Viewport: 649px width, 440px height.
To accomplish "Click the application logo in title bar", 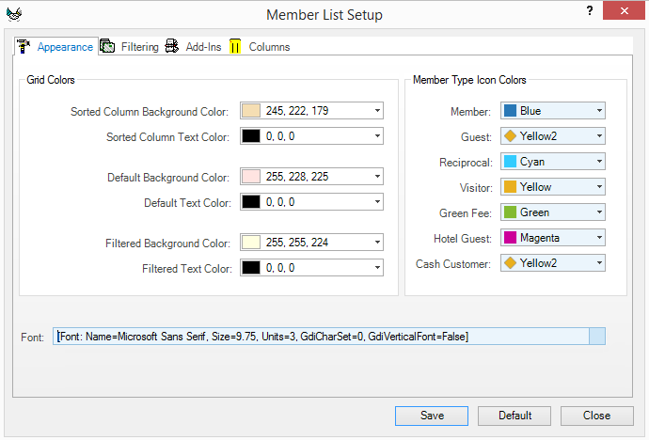I will pyautogui.click(x=13, y=15).
